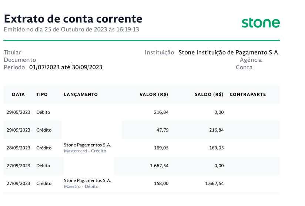The width and height of the screenshot is (305, 206).
Task: Click the CONTRAPARTE column header
Action: (248, 94)
